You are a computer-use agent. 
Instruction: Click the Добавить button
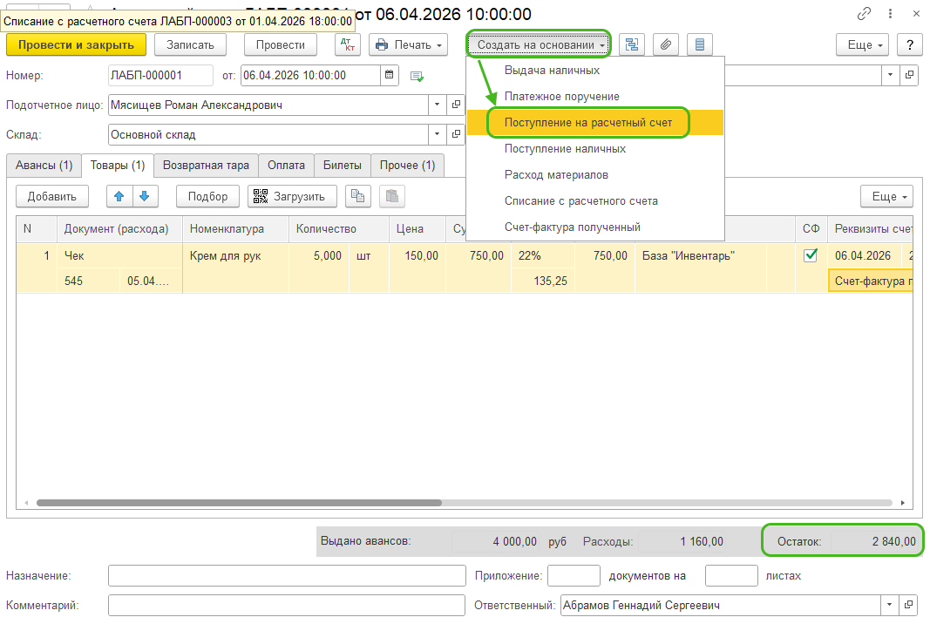52,196
